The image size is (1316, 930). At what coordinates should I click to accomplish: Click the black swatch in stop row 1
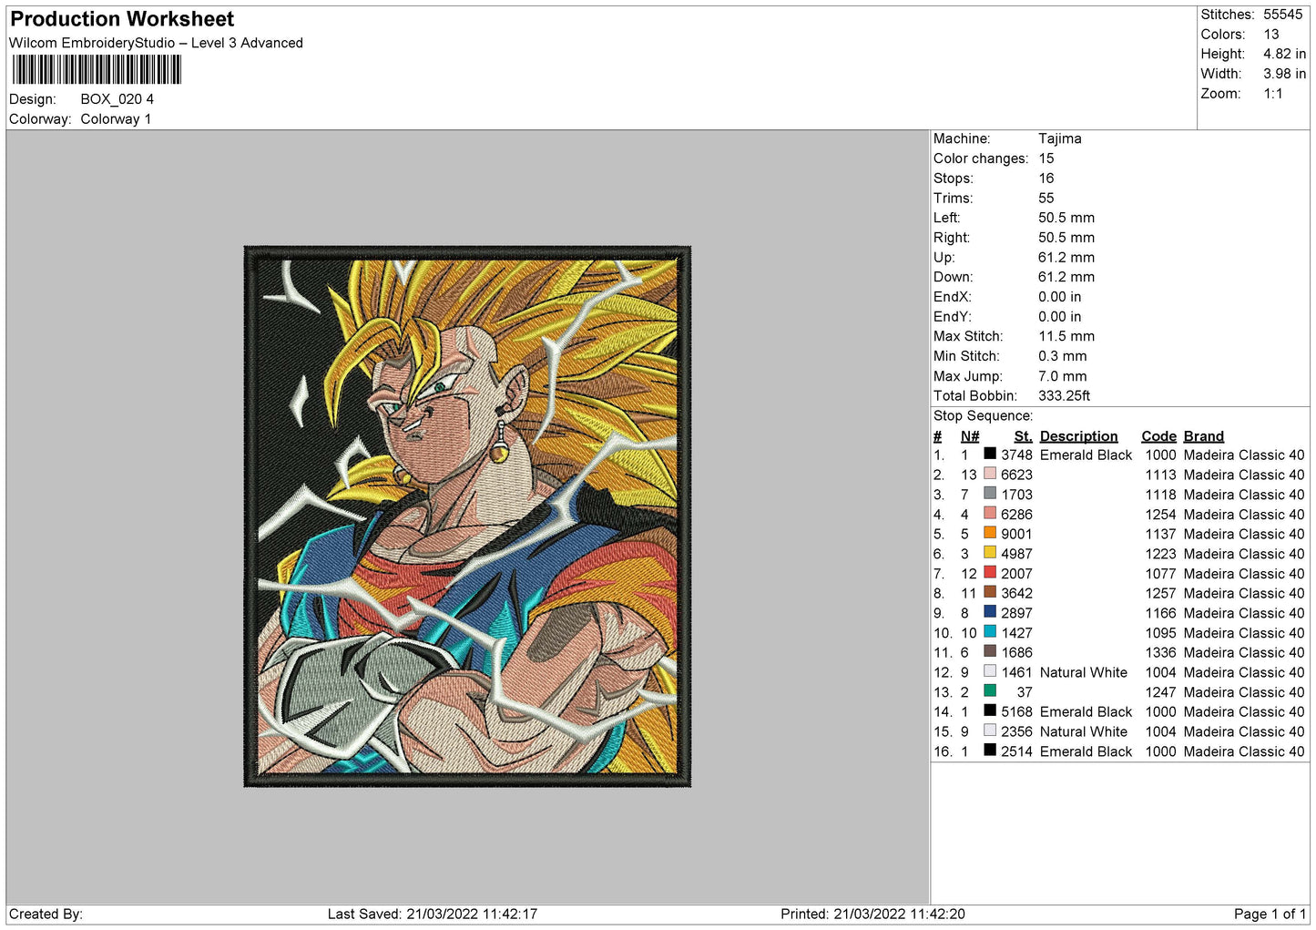pyautogui.click(x=990, y=454)
